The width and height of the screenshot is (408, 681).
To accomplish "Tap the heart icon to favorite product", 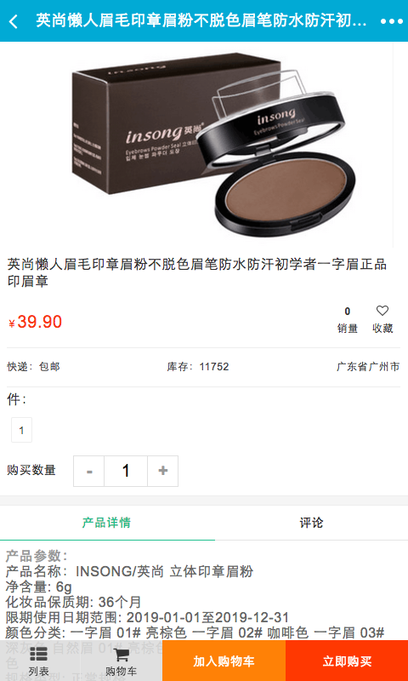I will click(382, 311).
